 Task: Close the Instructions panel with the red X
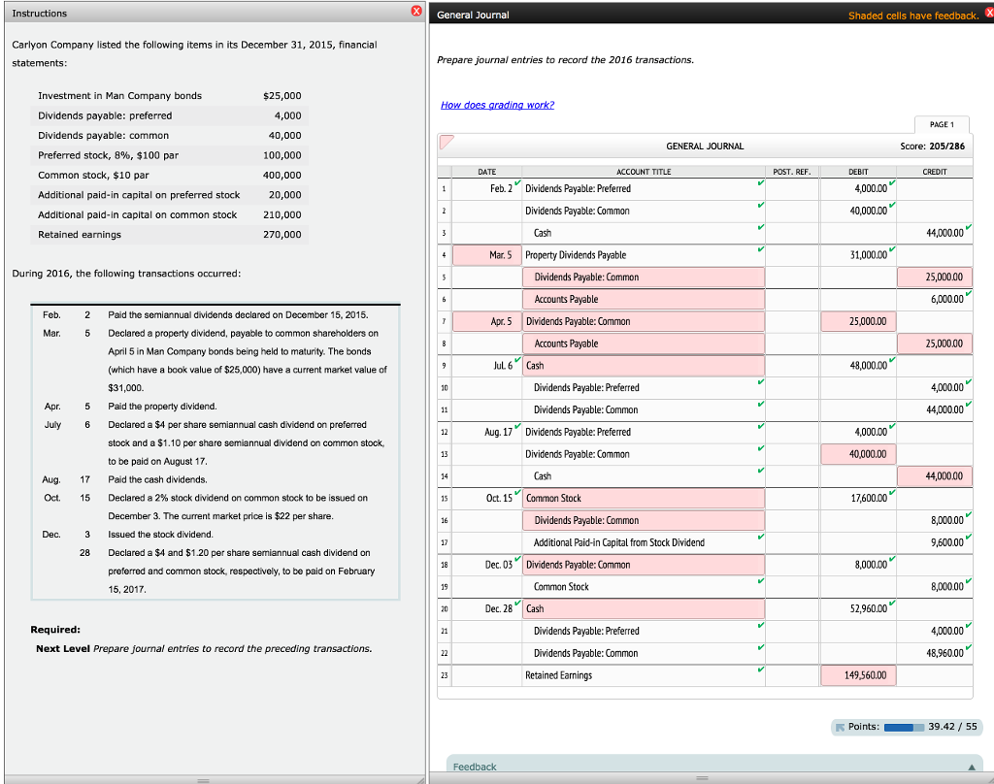tap(415, 11)
